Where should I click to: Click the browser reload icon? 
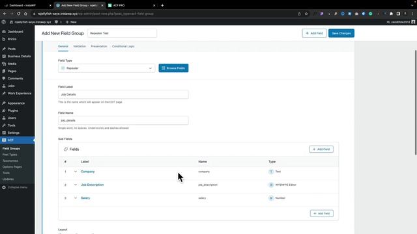click(x=19, y=14)
